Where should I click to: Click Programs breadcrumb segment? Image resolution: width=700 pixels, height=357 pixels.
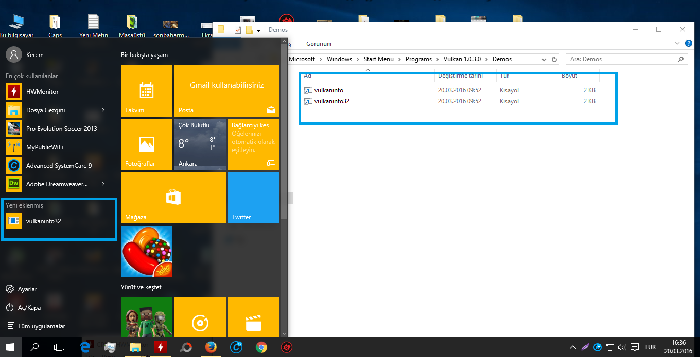[418, 59]
